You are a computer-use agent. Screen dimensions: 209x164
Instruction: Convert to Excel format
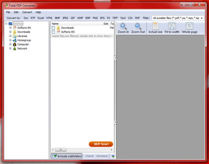pyautogui.click(x=41, y=18)
